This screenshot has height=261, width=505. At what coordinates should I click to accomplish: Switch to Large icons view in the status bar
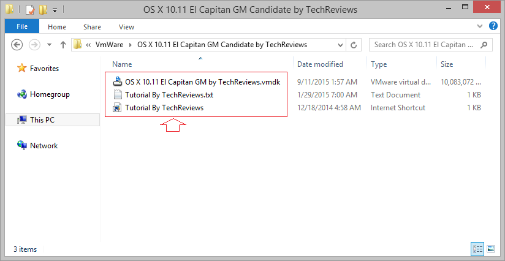point(490,249)
